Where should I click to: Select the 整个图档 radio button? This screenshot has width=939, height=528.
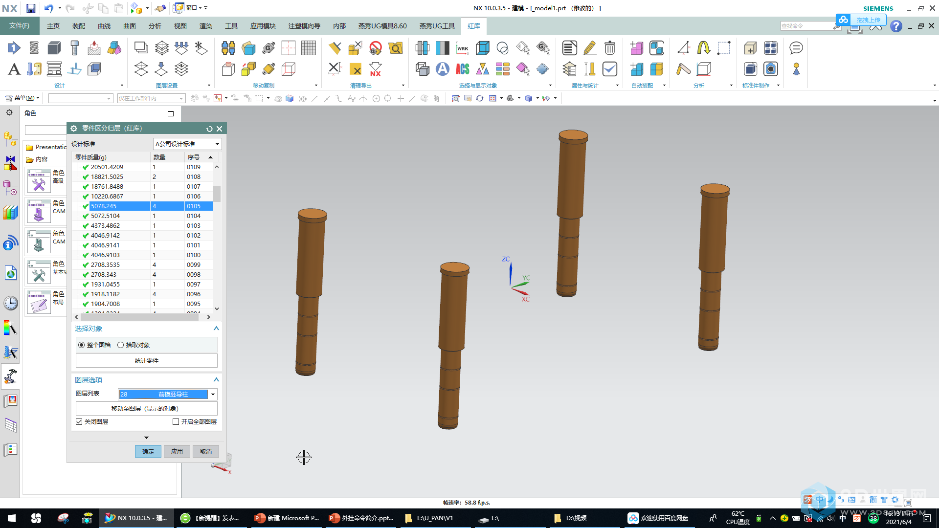(x=81, y=345)
